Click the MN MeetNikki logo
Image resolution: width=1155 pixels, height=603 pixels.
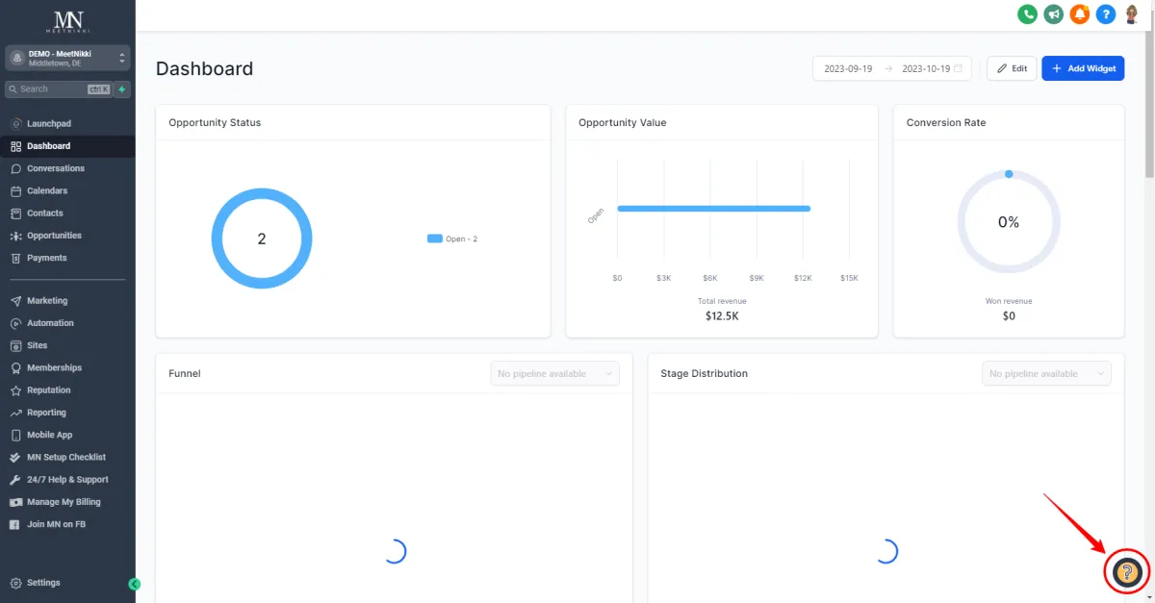click(x=67, y=22)
